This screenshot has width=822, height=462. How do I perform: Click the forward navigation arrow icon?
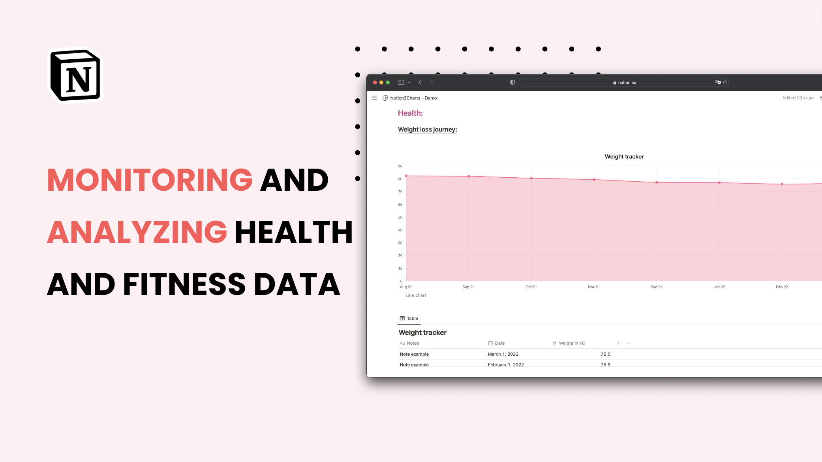click(432, 83)
